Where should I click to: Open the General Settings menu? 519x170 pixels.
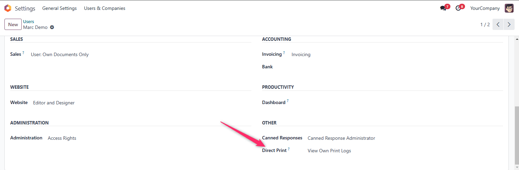(59, 8)
